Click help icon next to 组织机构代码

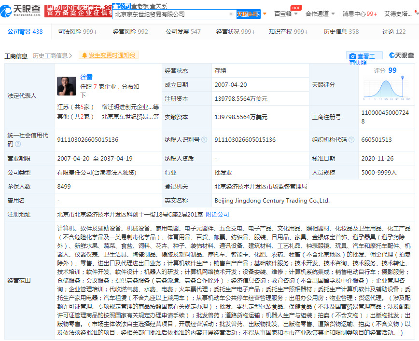pos(351,140)
